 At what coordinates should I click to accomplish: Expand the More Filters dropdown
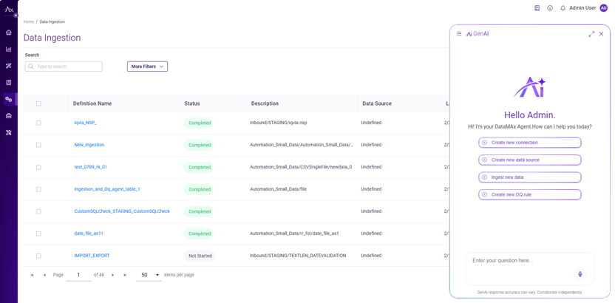[147, 67]
